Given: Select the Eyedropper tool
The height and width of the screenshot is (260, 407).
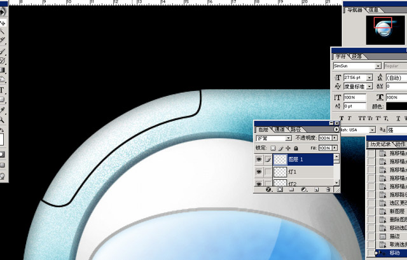Looking at the screenshot, I should click(x=3, y=110).
